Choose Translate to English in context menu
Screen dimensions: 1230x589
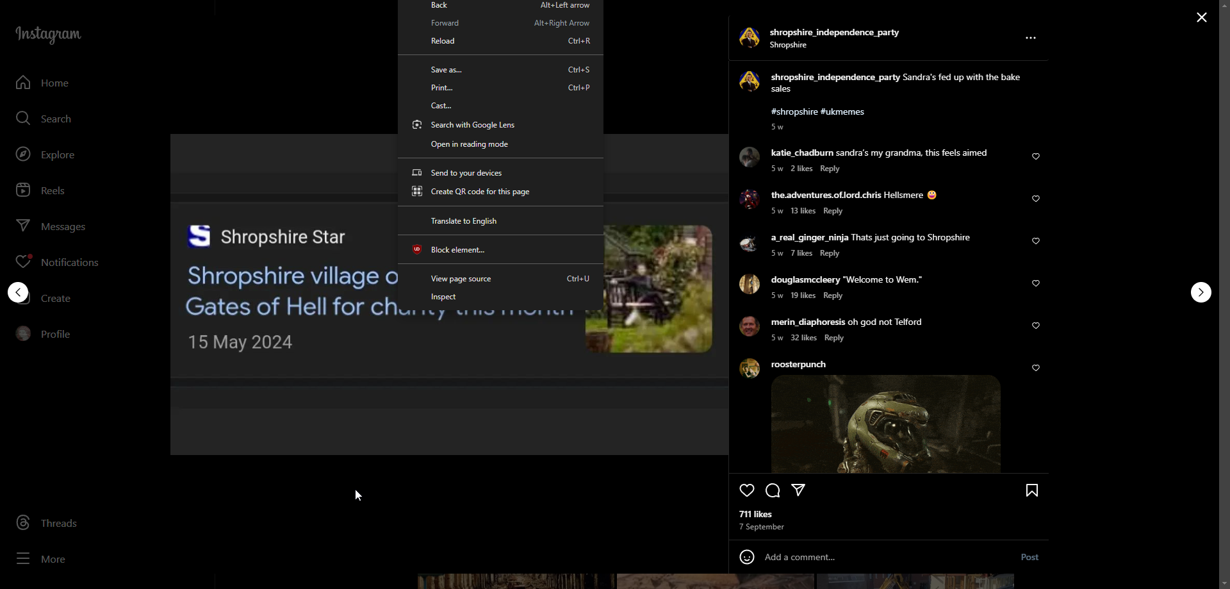pyautogui.click(x=464, y=221)
